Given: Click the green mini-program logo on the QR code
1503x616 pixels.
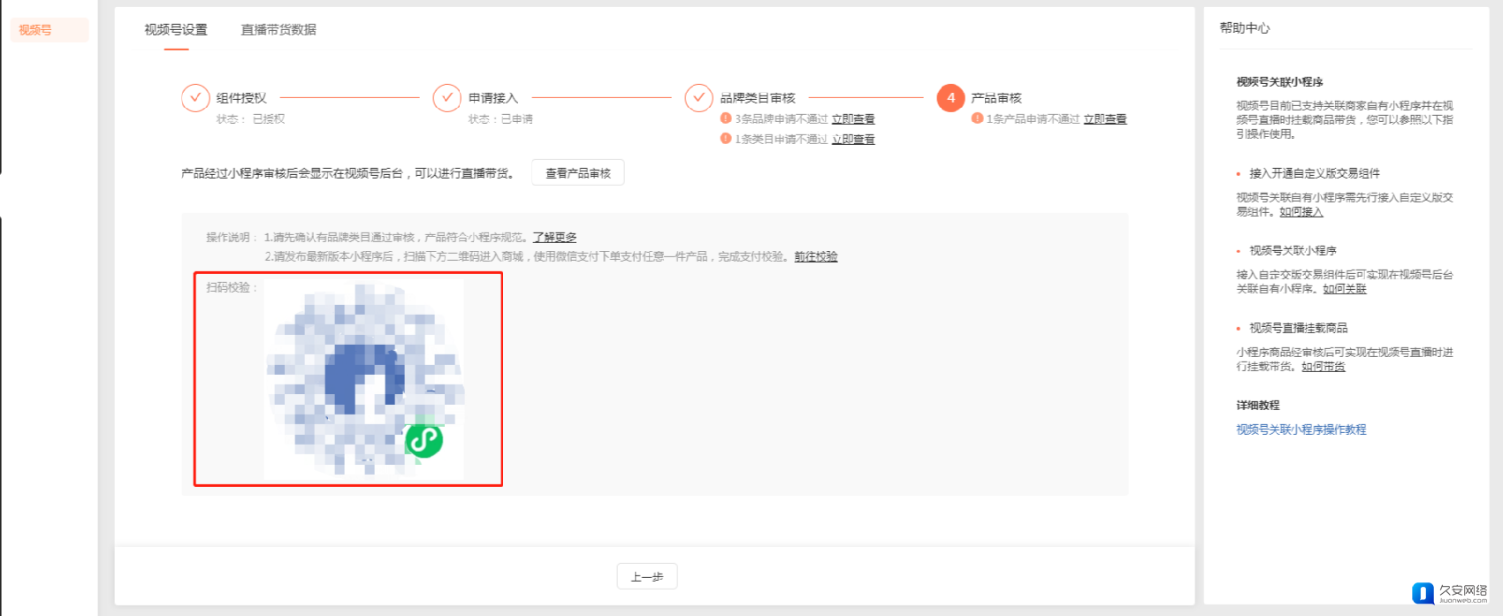Looking at the screenshot, I should click(423, 440).
